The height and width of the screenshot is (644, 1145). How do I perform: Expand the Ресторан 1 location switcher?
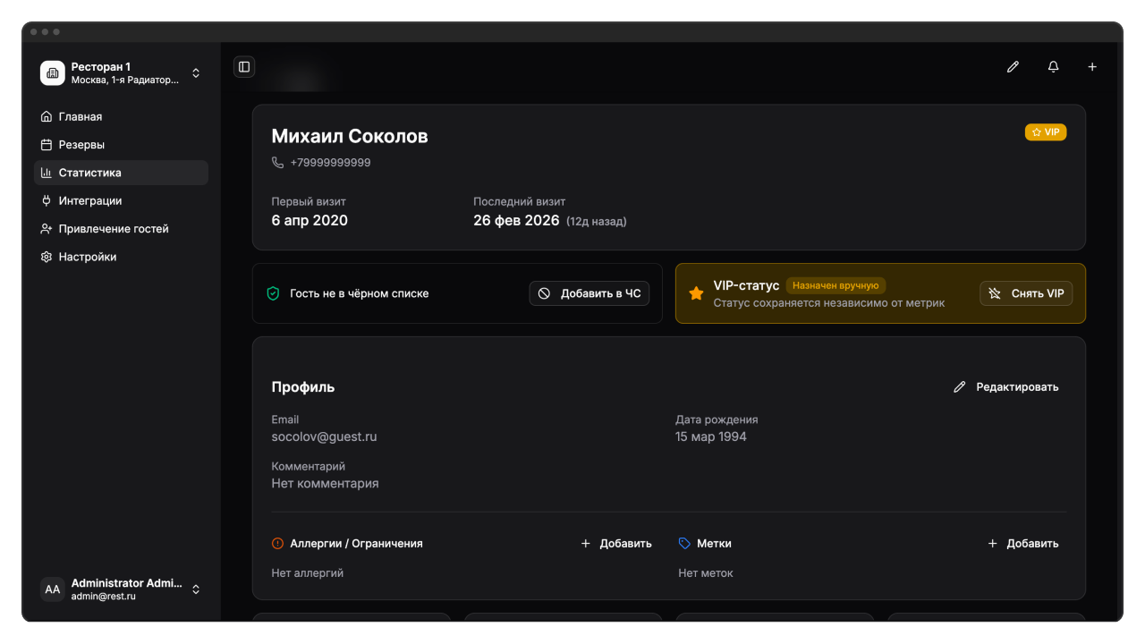pos(196,73)
